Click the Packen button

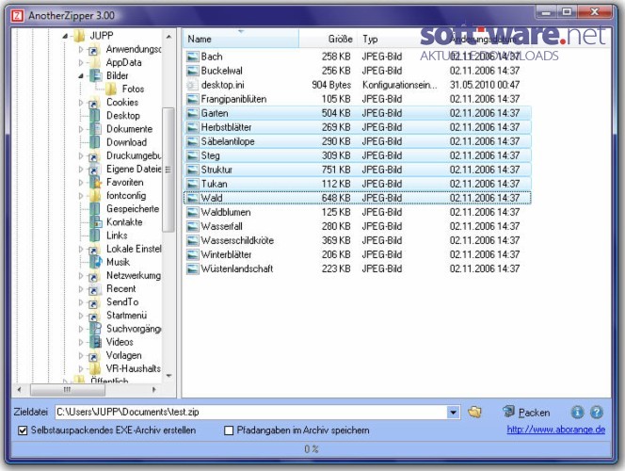[526, 412]
